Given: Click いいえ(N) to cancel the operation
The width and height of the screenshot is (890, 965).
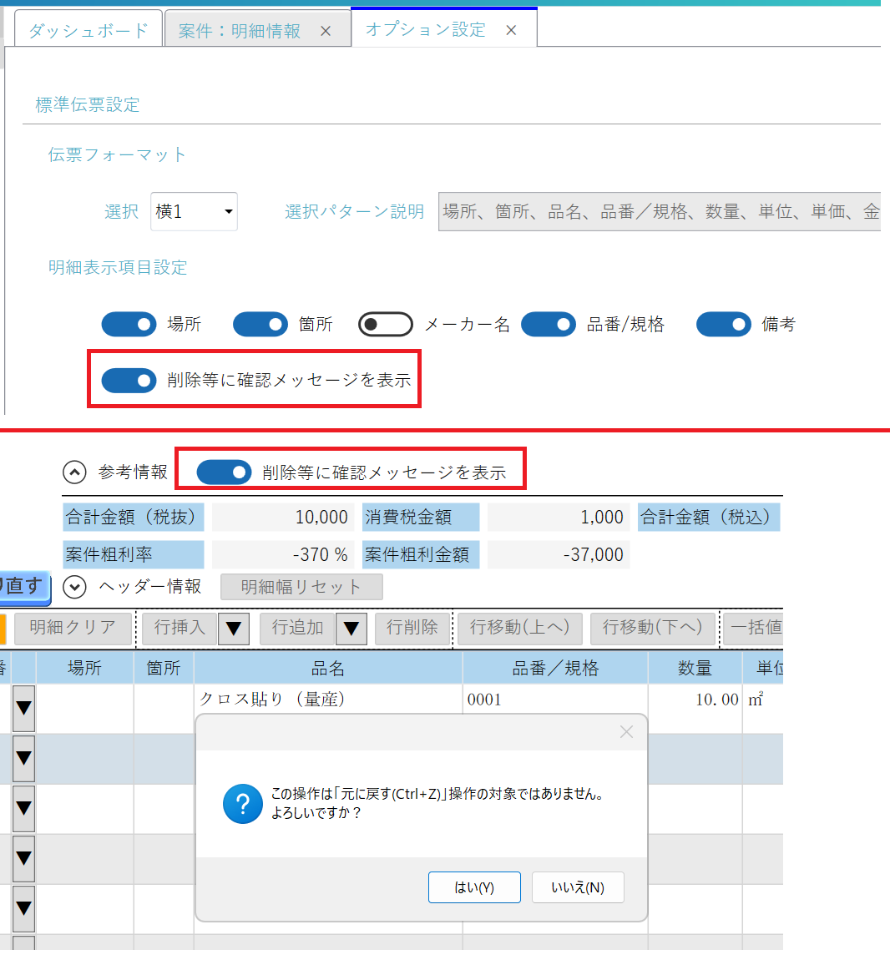Looking at the screenshot, I should pyautogui.click(x=578, y=887).
